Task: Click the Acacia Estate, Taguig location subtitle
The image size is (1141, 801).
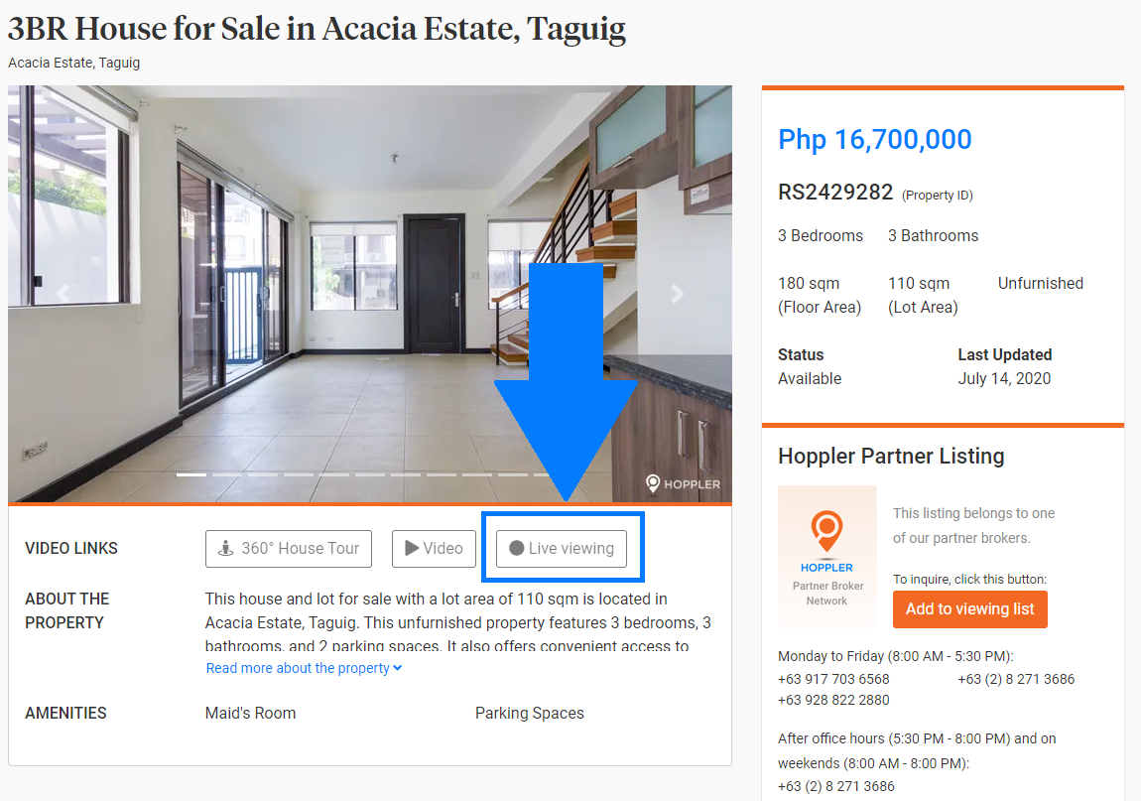Action: click(x=74, y=63)
